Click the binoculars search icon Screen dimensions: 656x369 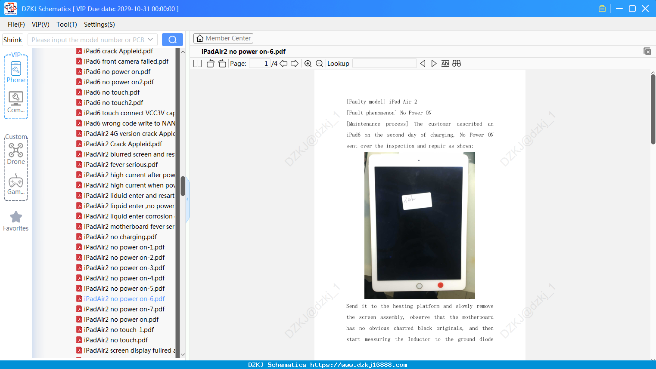pyautogui.click(x=457, y=63)
